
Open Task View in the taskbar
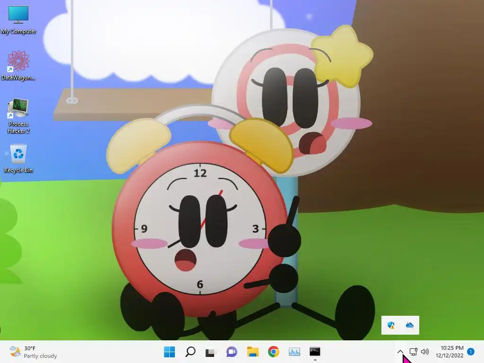(210, 352)
